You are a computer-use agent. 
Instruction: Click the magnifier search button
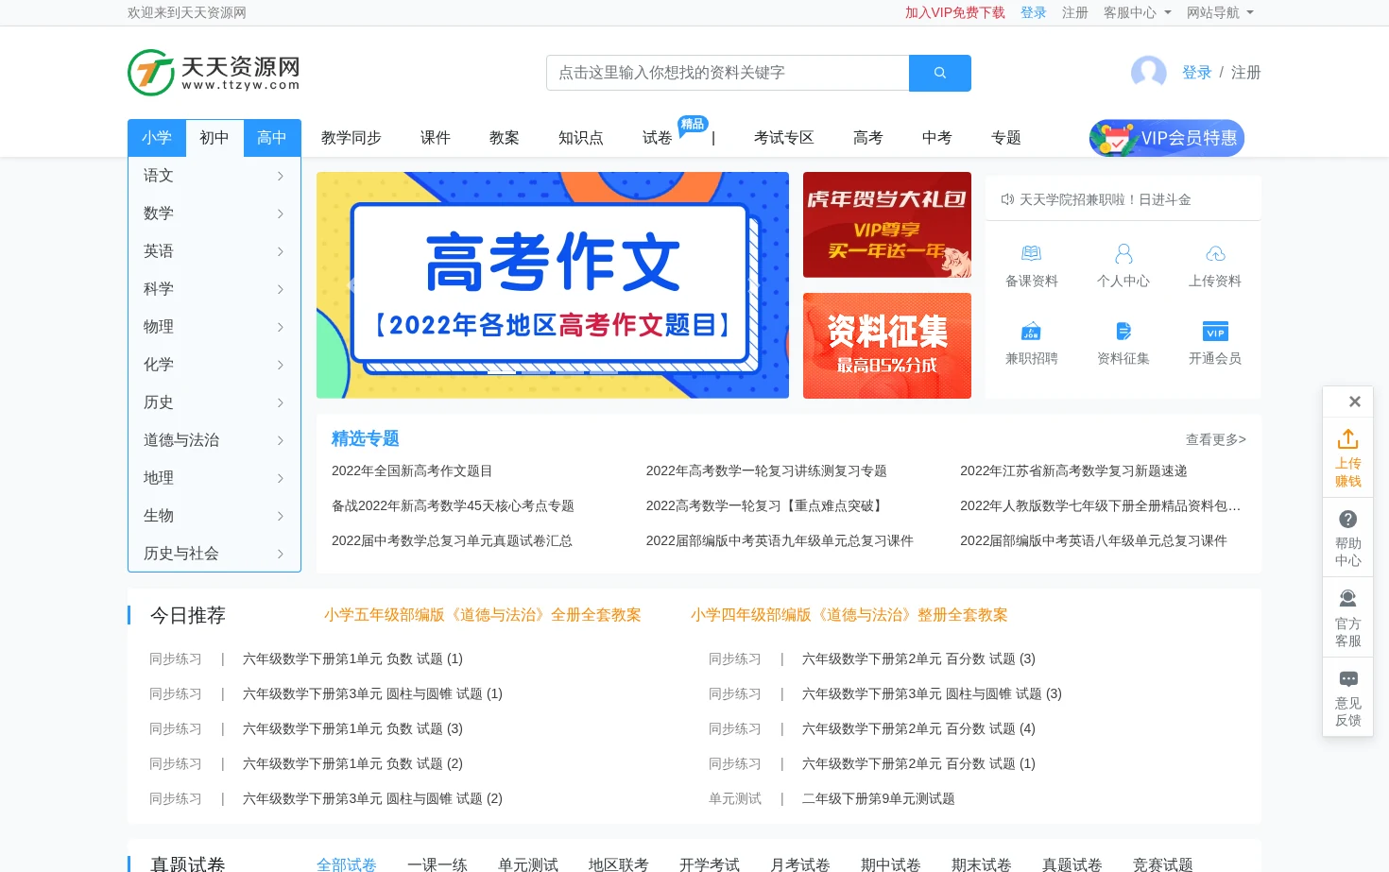tap(939, 73)
